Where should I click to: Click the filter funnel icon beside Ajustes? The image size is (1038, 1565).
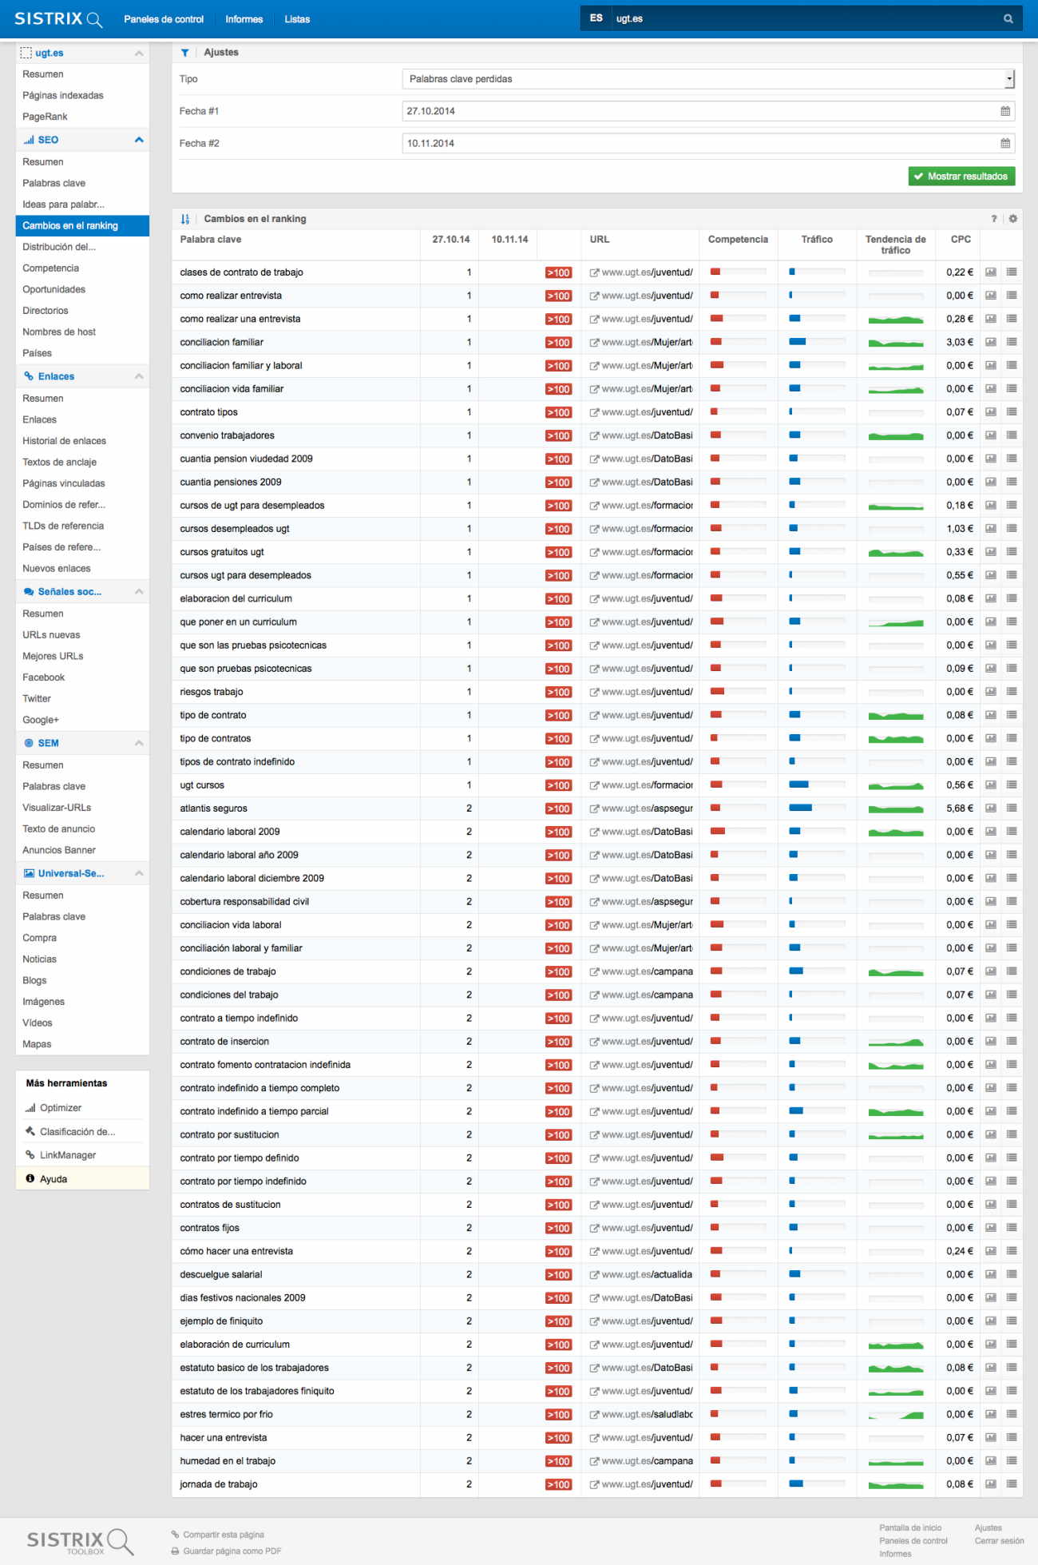coord(185,53)
